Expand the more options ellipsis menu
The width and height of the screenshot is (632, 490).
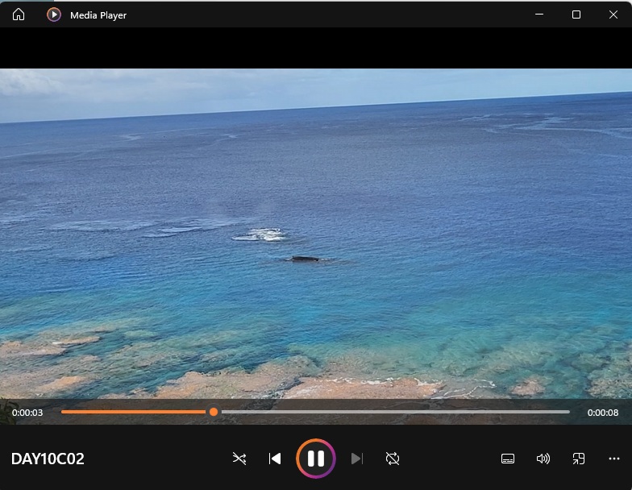[614, 459]
